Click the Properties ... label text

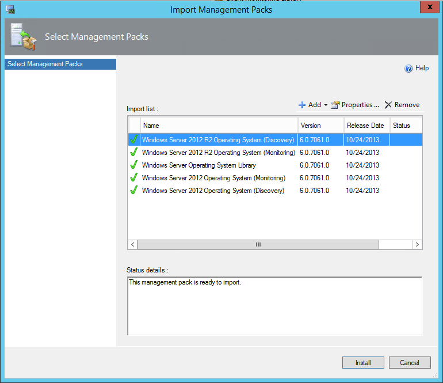pyautogui.click(x=361, y=105)
